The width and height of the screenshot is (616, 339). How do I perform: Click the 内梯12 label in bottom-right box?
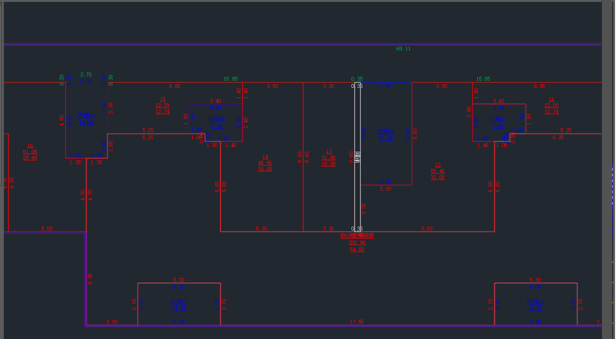click(x=535, y=302)
